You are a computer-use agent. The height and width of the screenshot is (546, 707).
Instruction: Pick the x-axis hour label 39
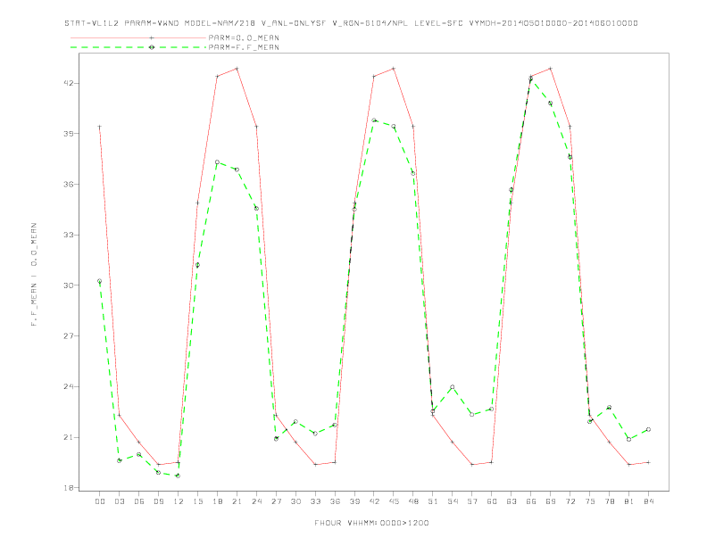[x=354, y=501]
